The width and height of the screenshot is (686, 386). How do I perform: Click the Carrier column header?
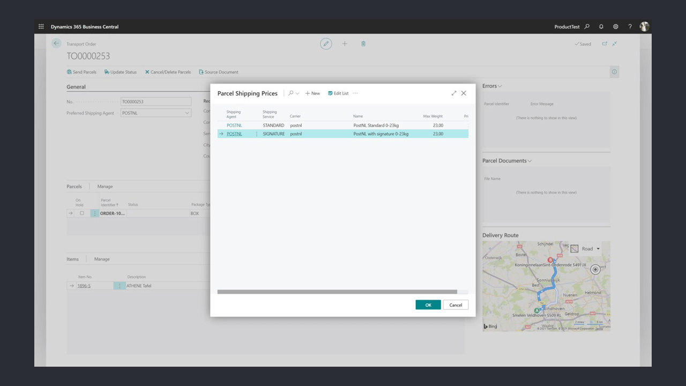coord(295,116)
